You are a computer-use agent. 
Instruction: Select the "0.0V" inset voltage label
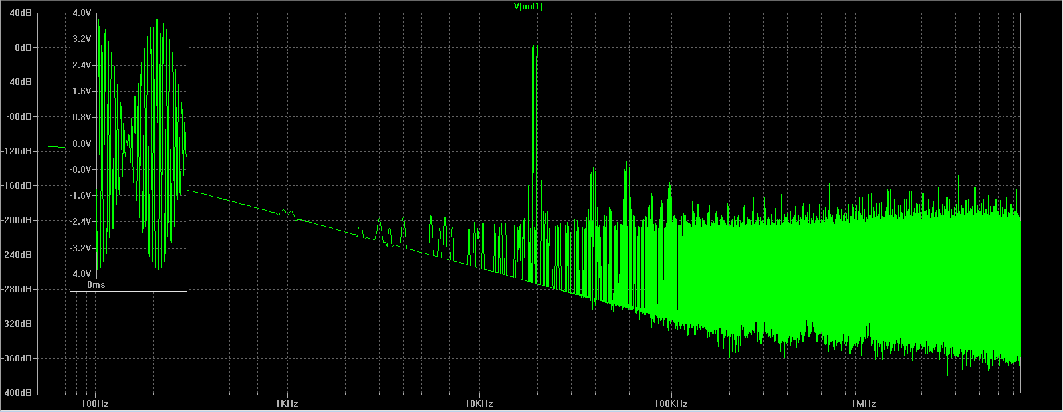tap(82, 144)
